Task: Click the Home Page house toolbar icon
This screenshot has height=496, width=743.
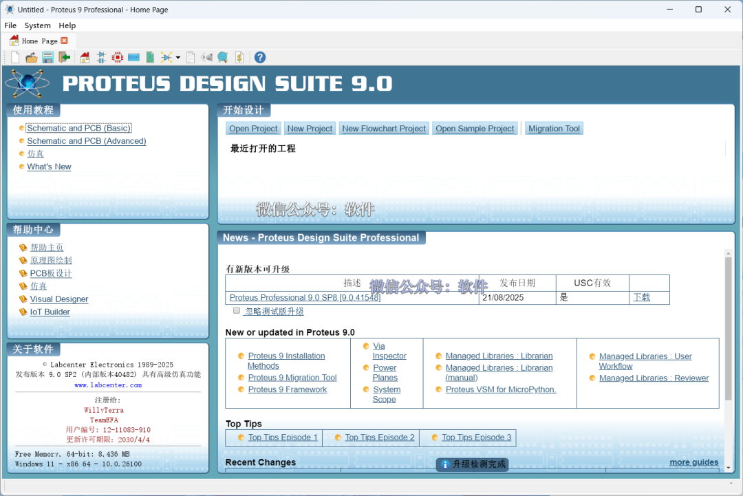Action: pos(85,57)
